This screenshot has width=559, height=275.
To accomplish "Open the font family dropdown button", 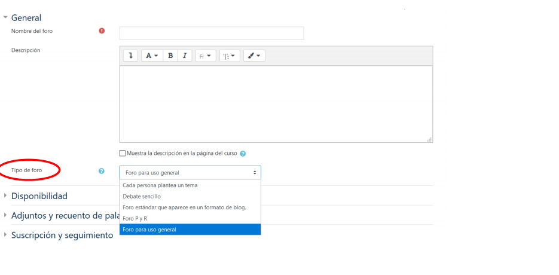I will (x=205, y=56).
